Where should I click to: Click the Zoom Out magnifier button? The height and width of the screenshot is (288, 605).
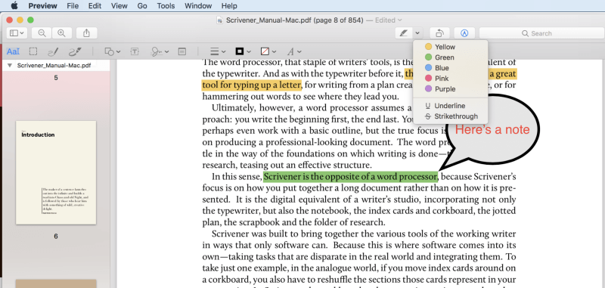pos(42,33)
